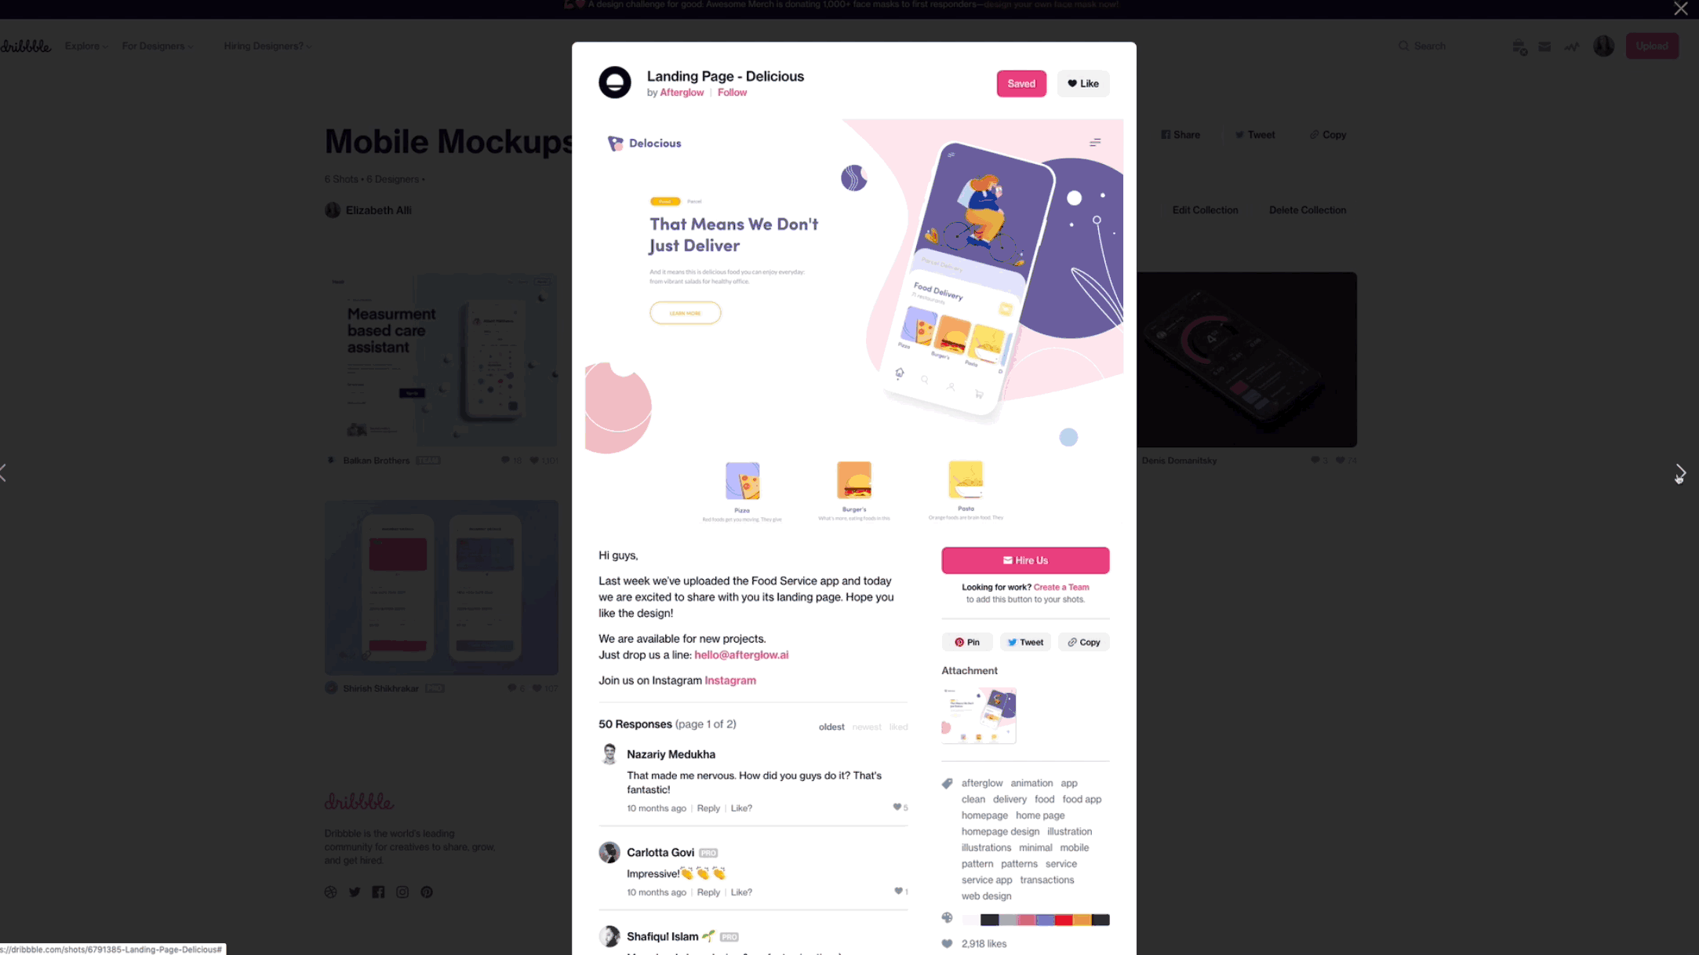This screenshot has width=1699, height=955.
Task: Open the Edit Collection menu
Action: point(1206,209)
